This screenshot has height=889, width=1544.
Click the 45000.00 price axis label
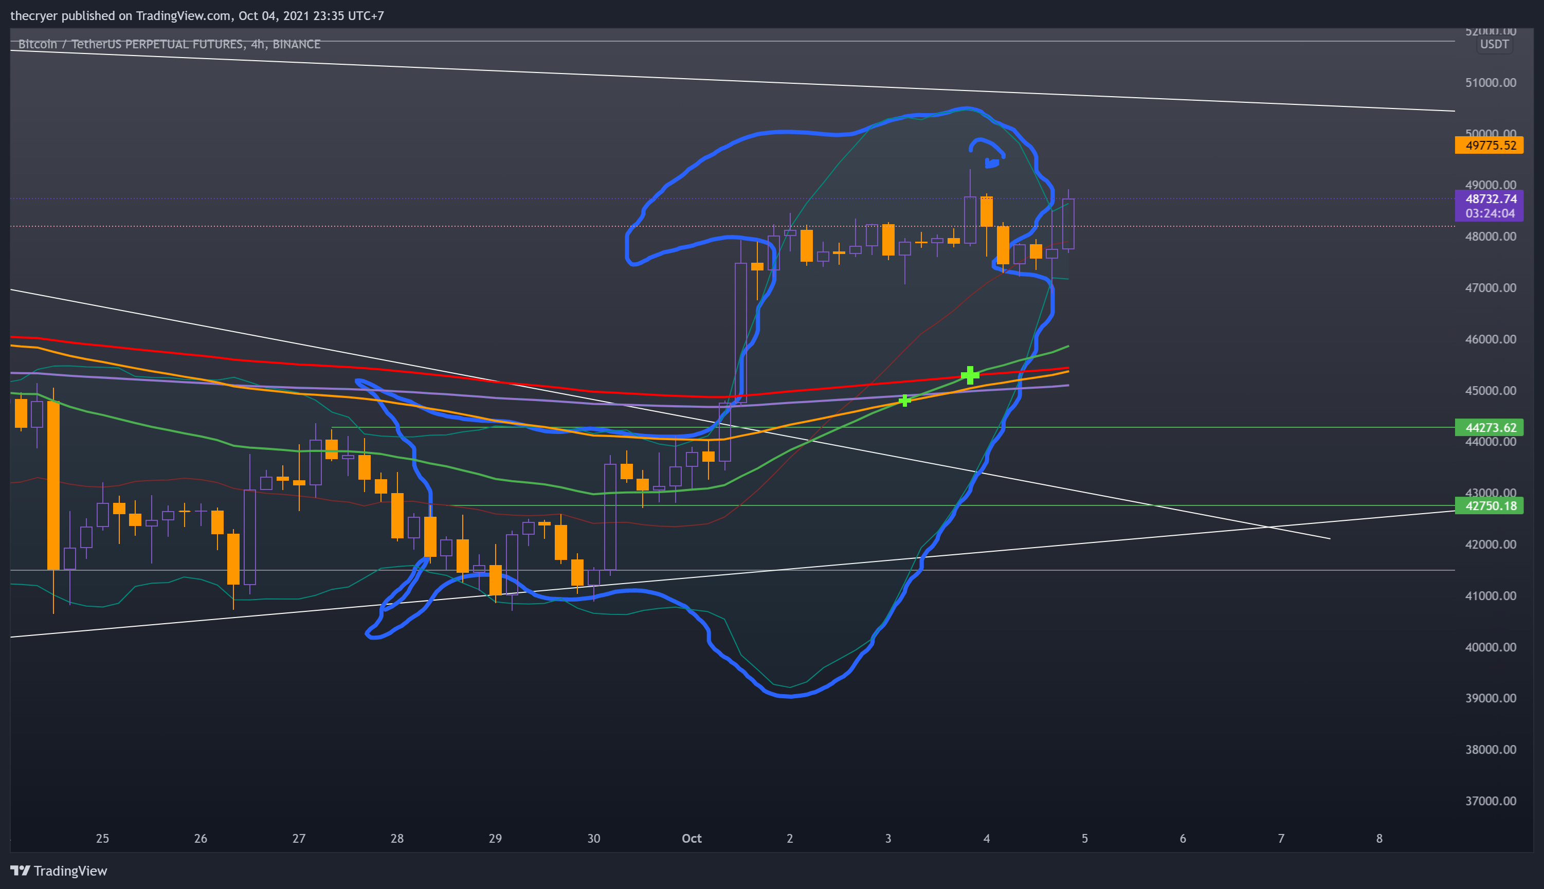[1491, 390]
